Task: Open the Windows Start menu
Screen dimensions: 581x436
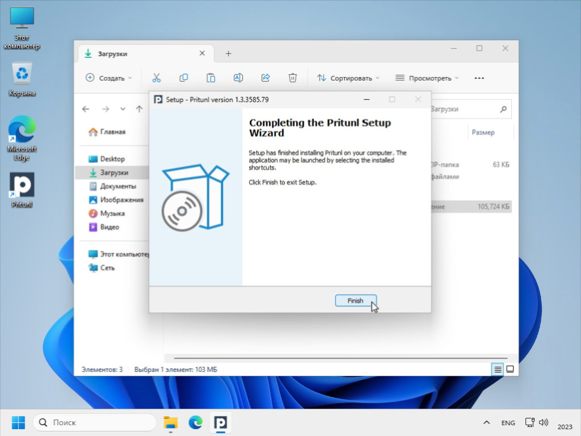Action: point(18,422)
